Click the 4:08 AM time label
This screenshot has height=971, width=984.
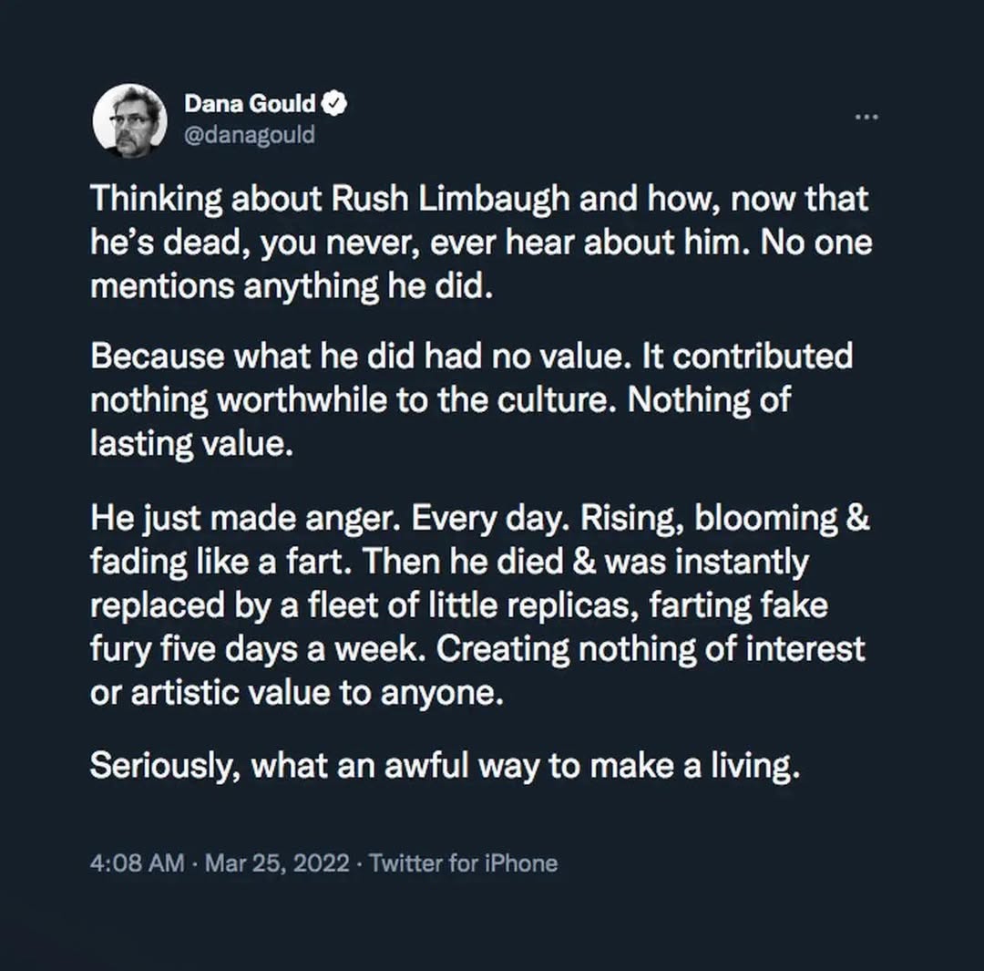[135, 862]
